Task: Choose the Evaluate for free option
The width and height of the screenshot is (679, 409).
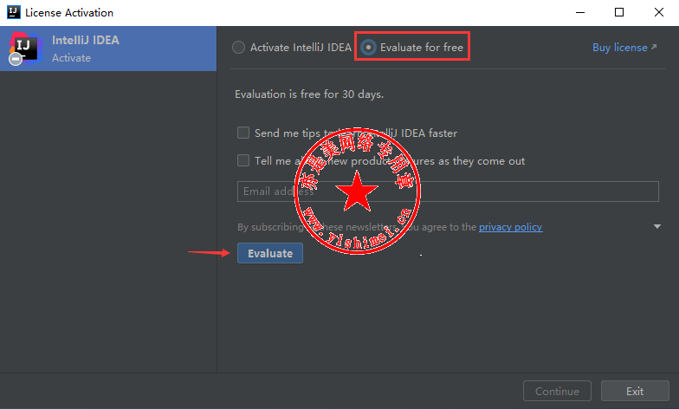Action: tap(369, 48)
